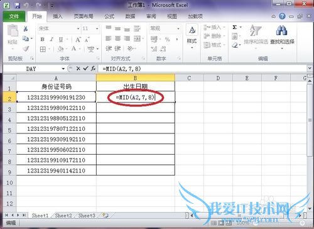Screen dimensions: 314x229
Task: Expand the Name Box dropdown showing DAY
Action: click(63, 69)
